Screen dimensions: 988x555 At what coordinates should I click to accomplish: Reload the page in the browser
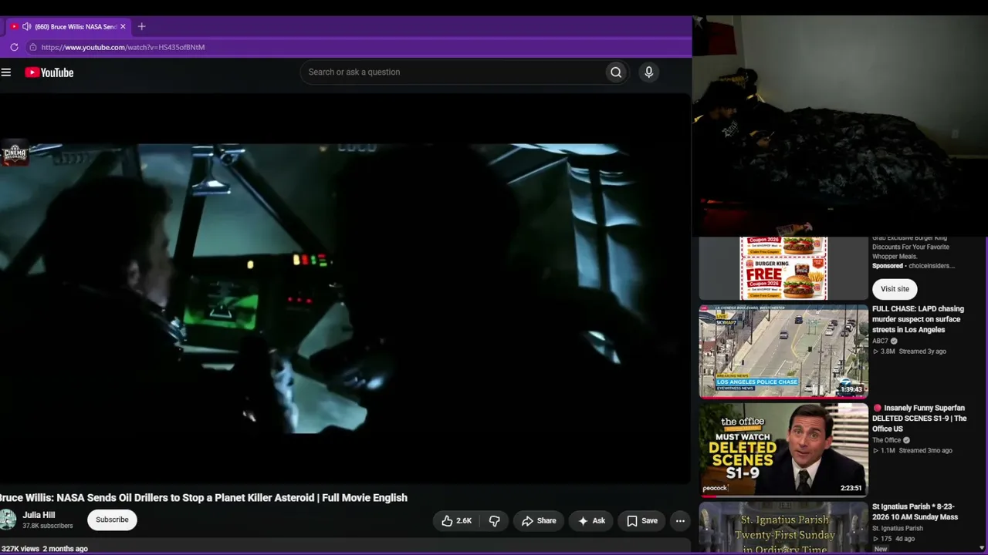[x=14, y=47]
